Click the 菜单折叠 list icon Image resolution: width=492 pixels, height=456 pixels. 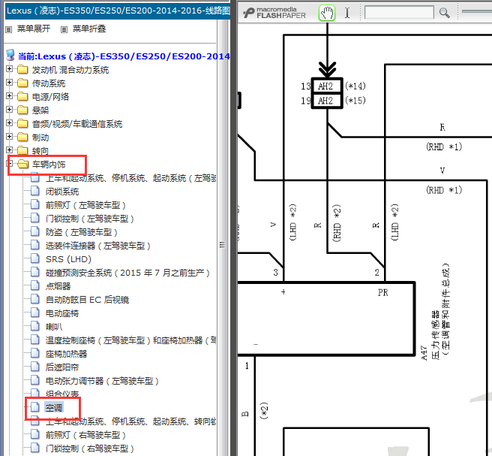coord(64,29)
